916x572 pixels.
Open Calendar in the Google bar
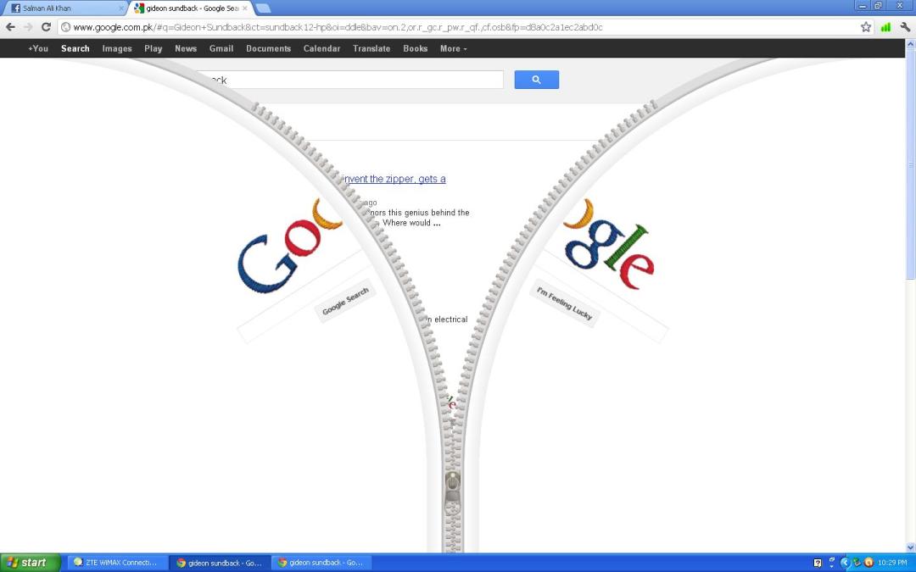[x=321, y=48]
